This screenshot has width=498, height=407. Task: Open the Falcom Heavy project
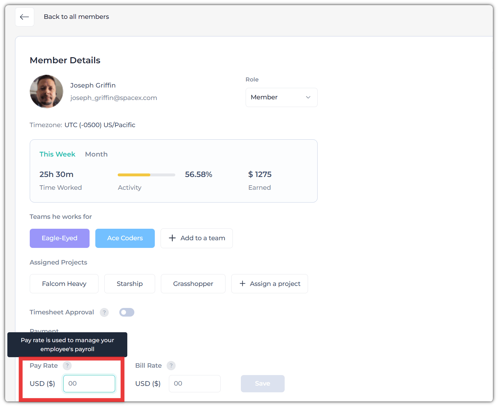pos(64,284)
